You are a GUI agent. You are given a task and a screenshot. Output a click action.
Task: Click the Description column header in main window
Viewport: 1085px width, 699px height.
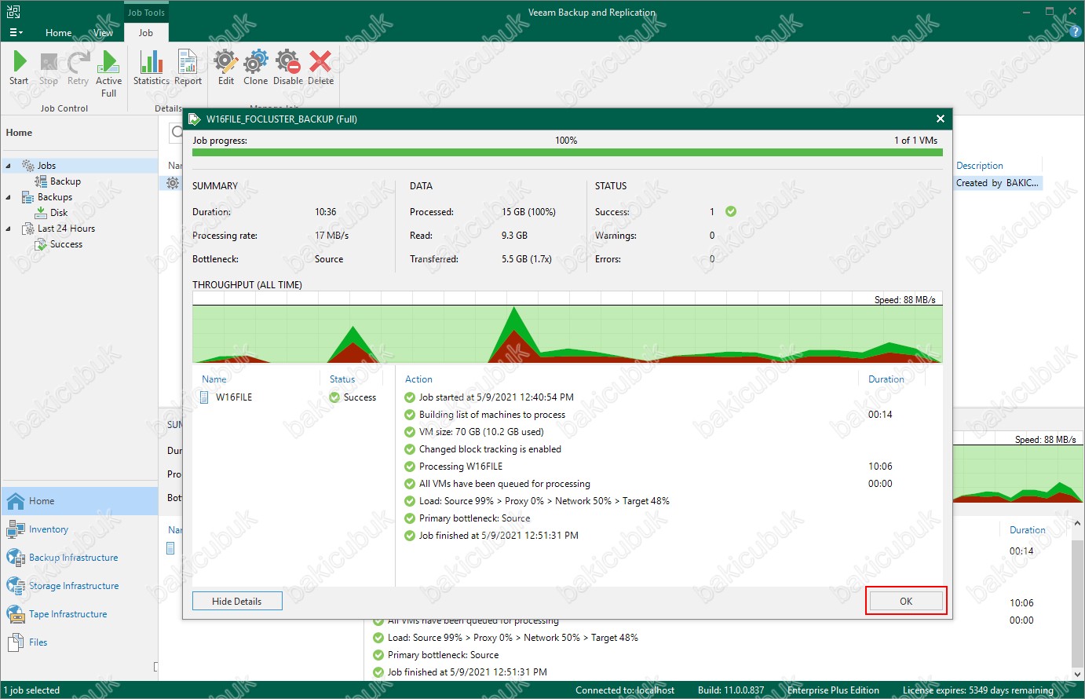tap(980, 166)
